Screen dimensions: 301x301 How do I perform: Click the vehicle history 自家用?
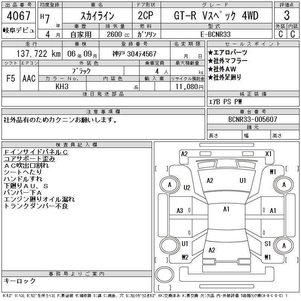pyautogui.click(x=81, y=35)
